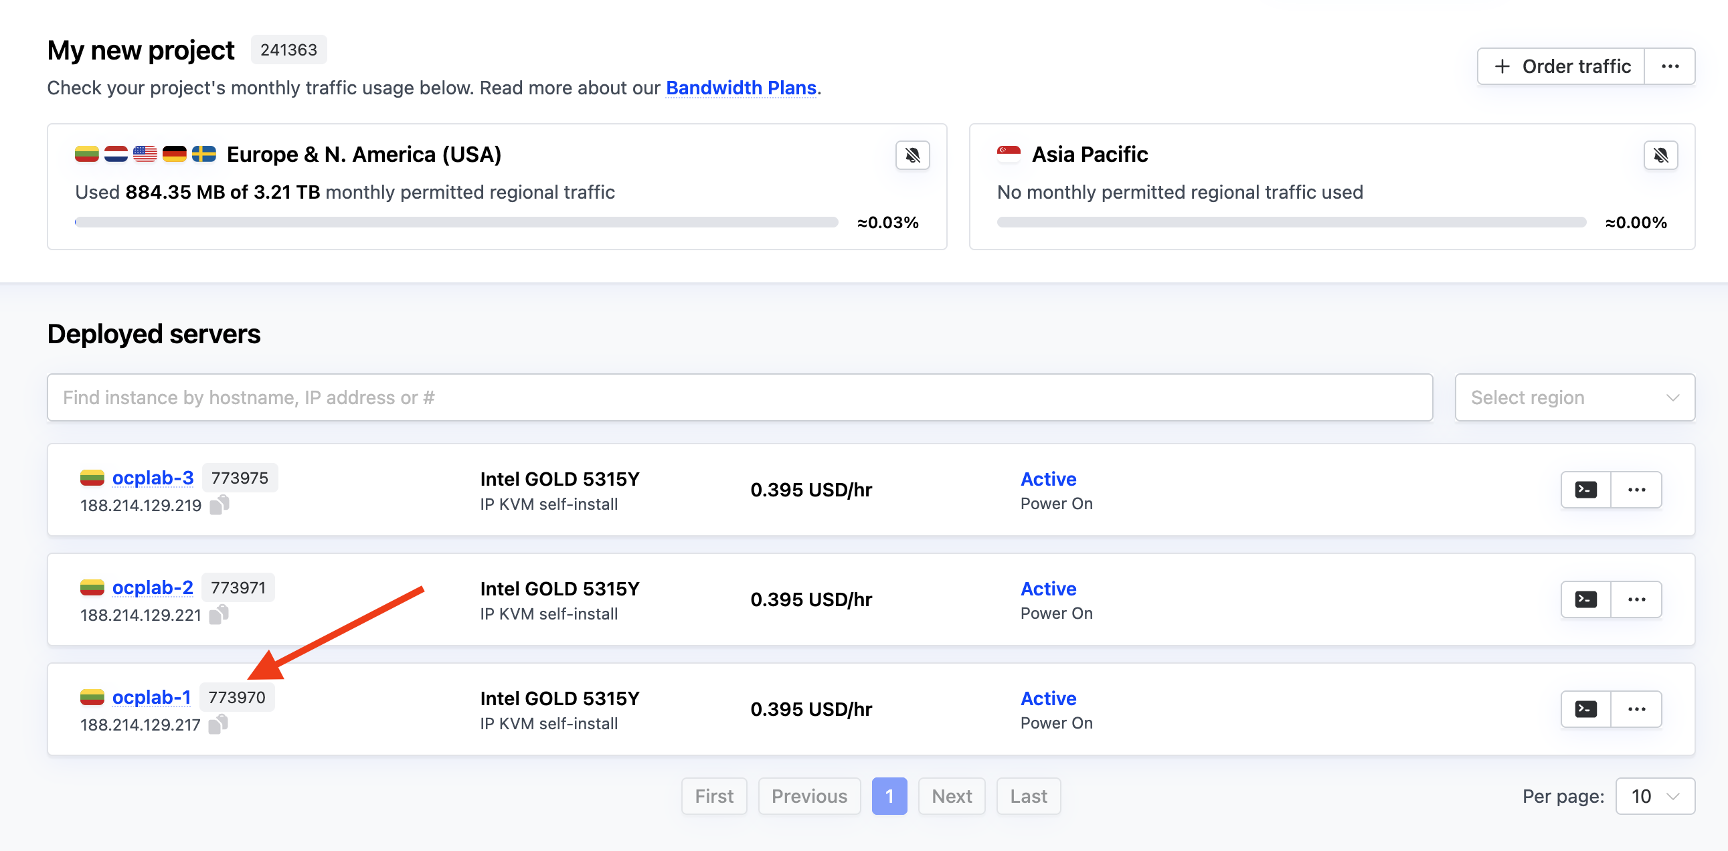Image resolution: width=1728 pixels, height=851 pixels.
Task: Open the Bandwidth Plans link
Action: pos(741,88)
